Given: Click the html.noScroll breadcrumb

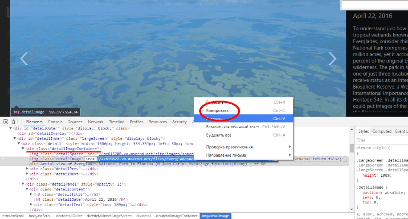Looking at the screenshot, I should click(x=13, y=216).
